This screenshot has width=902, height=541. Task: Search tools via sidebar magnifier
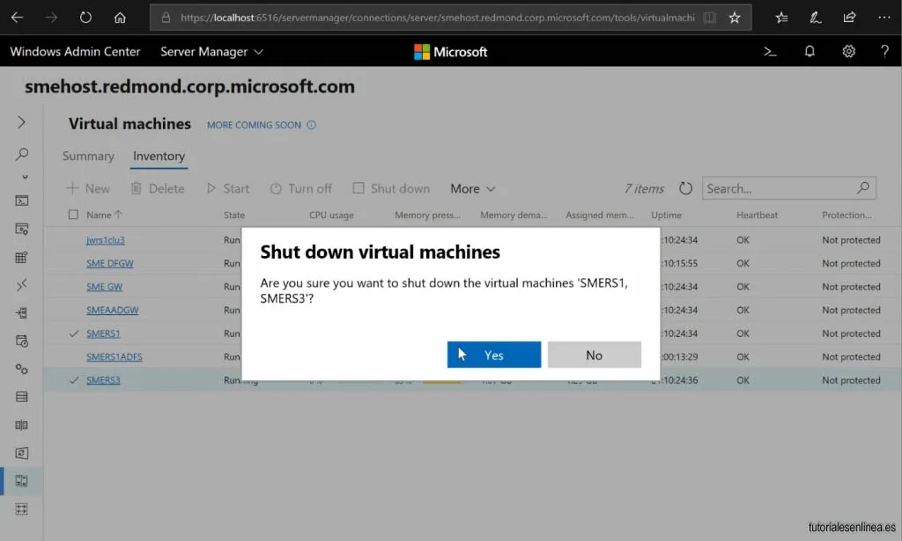pyautogui.click(x=22, y=154)
